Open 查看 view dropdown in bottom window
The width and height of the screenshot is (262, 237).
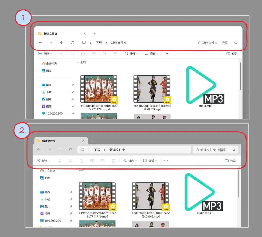click(x=150, y=161)
